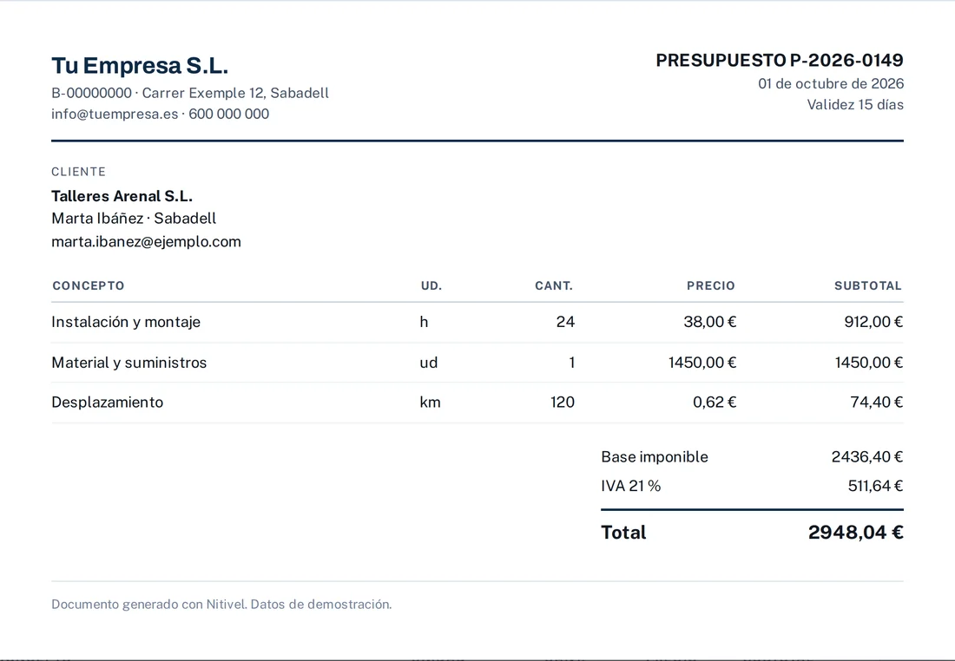Select the Talleres Arenal S.L. client name
This screenshot has width=955, height=661.
pos(122,196)
